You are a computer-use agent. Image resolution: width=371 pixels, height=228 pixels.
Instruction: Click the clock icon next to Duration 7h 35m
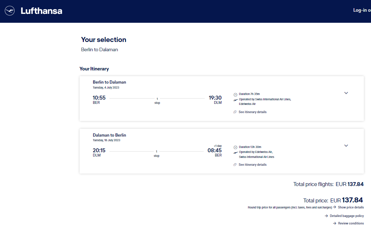[x=235, y=95]
